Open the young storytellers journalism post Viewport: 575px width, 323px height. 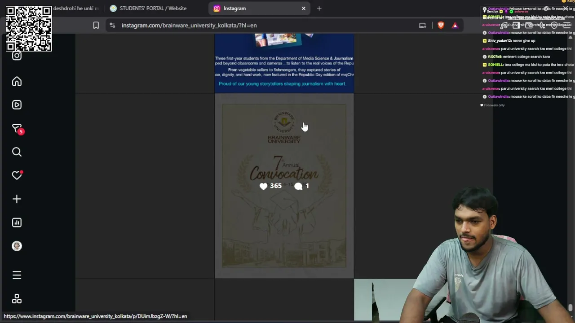pyautogui.click(x=284, y=63)
